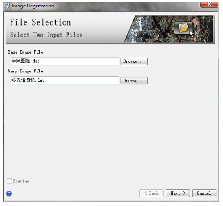
Task: Click the Preview checkbox label
Action: click(x=21, y=181)
